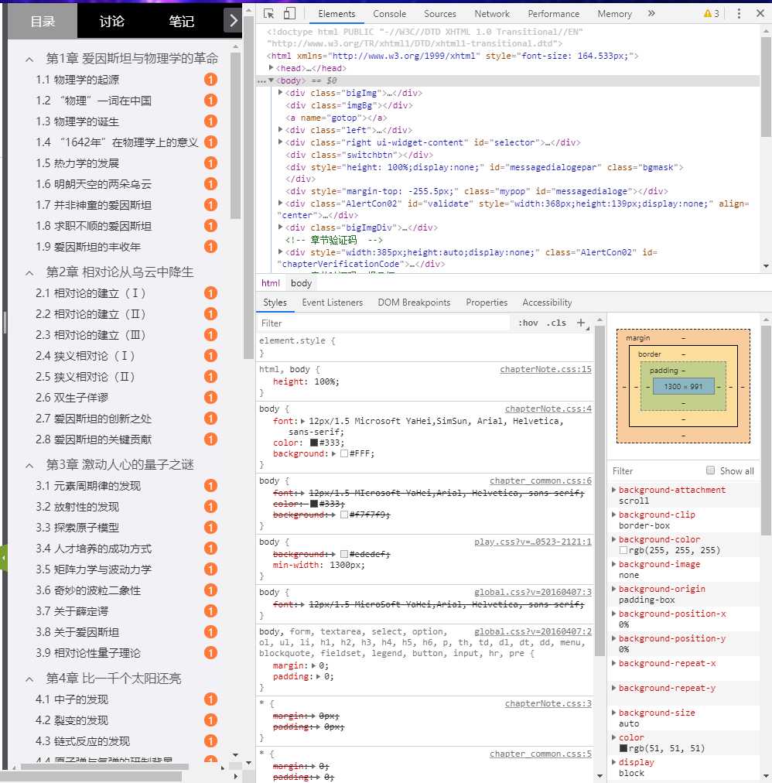Toggle the :hov element state button
The image size is (772, 783).
(x=528, y=323)
